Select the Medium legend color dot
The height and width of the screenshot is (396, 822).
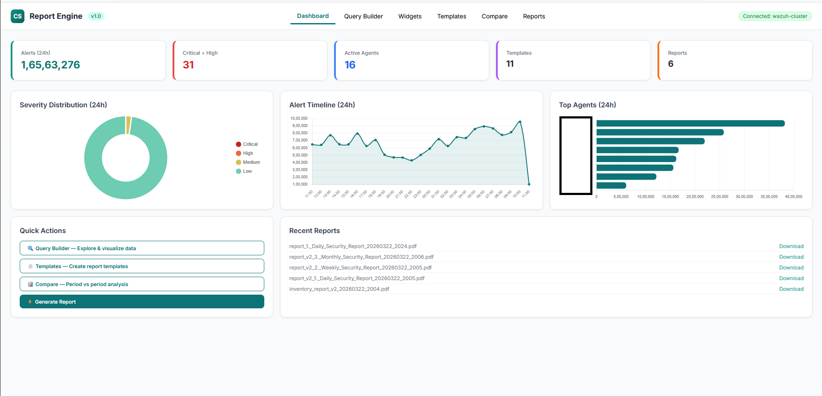click(238, 162)
